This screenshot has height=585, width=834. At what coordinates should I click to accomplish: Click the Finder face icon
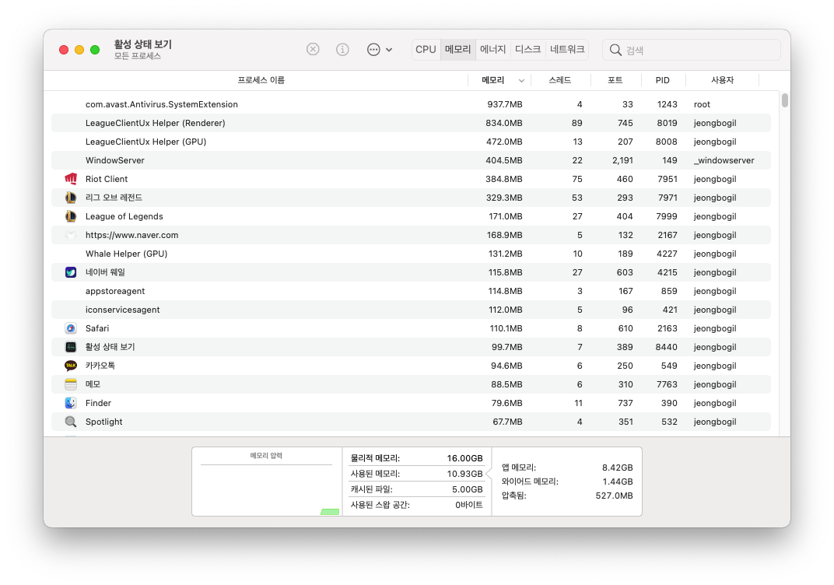point(71,403)
